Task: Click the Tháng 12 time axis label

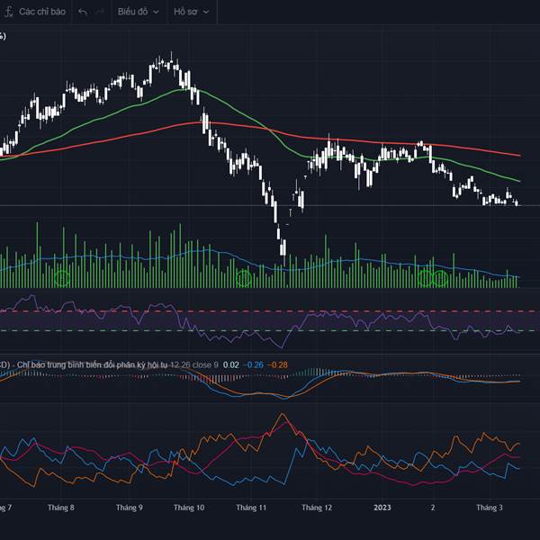Action: coord(317,508)
